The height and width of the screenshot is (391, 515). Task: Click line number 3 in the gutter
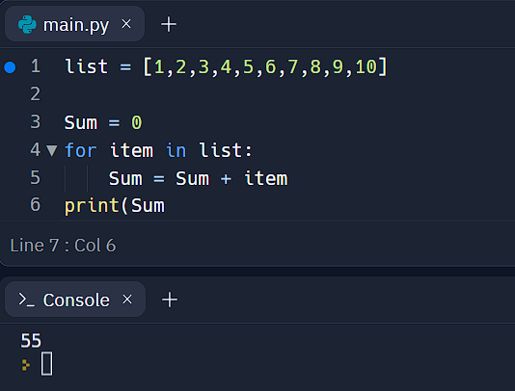pyautogui.click(x=35, y=122)
